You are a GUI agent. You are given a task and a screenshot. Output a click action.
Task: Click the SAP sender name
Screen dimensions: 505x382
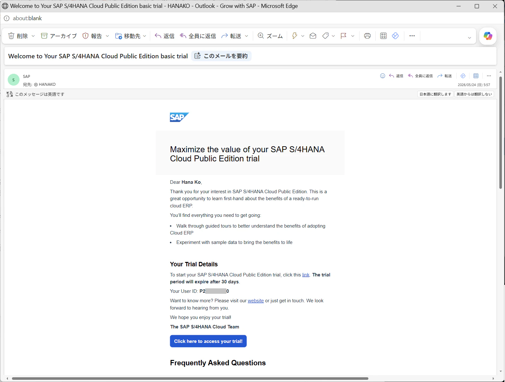(26, 77)
